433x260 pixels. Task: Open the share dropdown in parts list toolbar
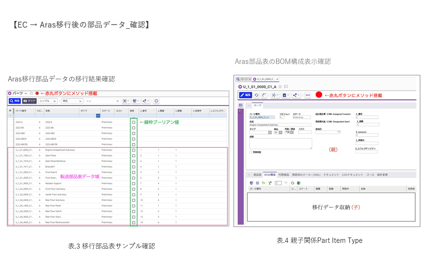click(x=145, y=101)
